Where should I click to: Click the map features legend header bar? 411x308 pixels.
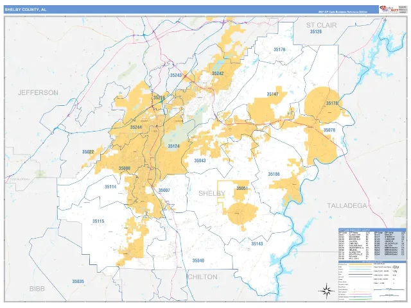point(372,262)
